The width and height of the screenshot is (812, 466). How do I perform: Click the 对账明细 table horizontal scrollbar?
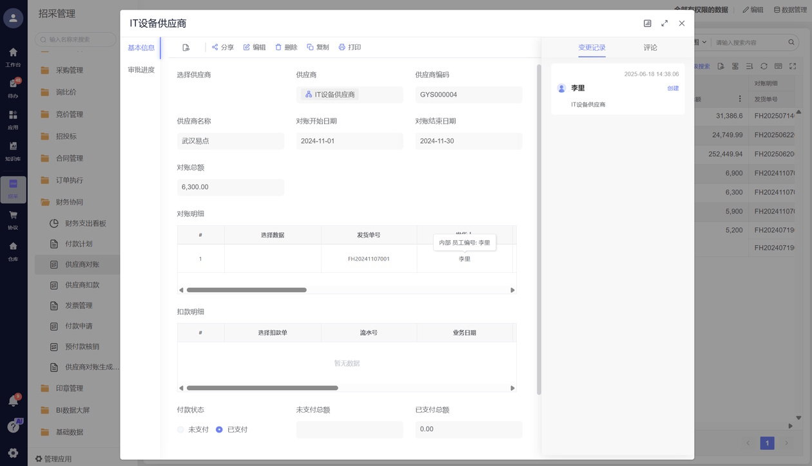coord(246,290)
